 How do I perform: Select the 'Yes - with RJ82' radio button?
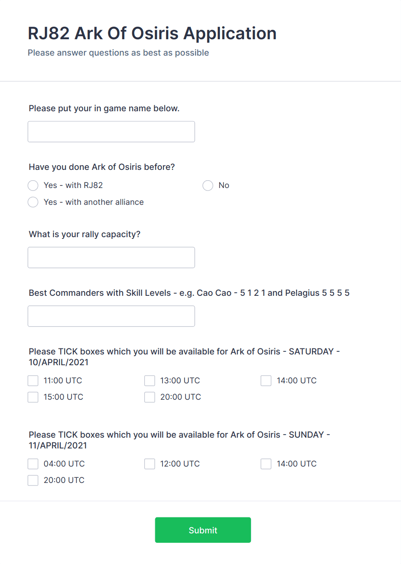(33, 185)
